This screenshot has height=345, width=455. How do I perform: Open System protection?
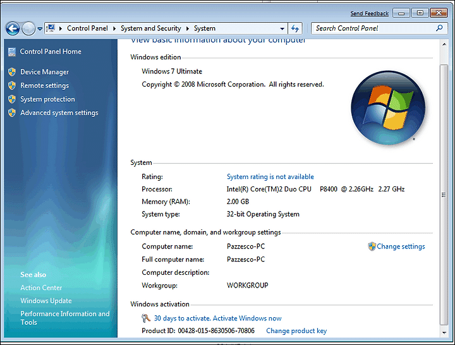point(47,99)
